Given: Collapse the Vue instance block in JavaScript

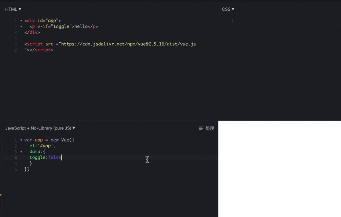Looking at the screenshot, I should click(x=21, y=140).
